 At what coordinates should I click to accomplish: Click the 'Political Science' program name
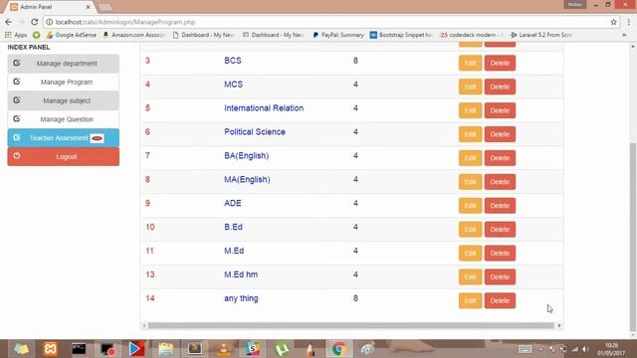[x=255, y=132]
